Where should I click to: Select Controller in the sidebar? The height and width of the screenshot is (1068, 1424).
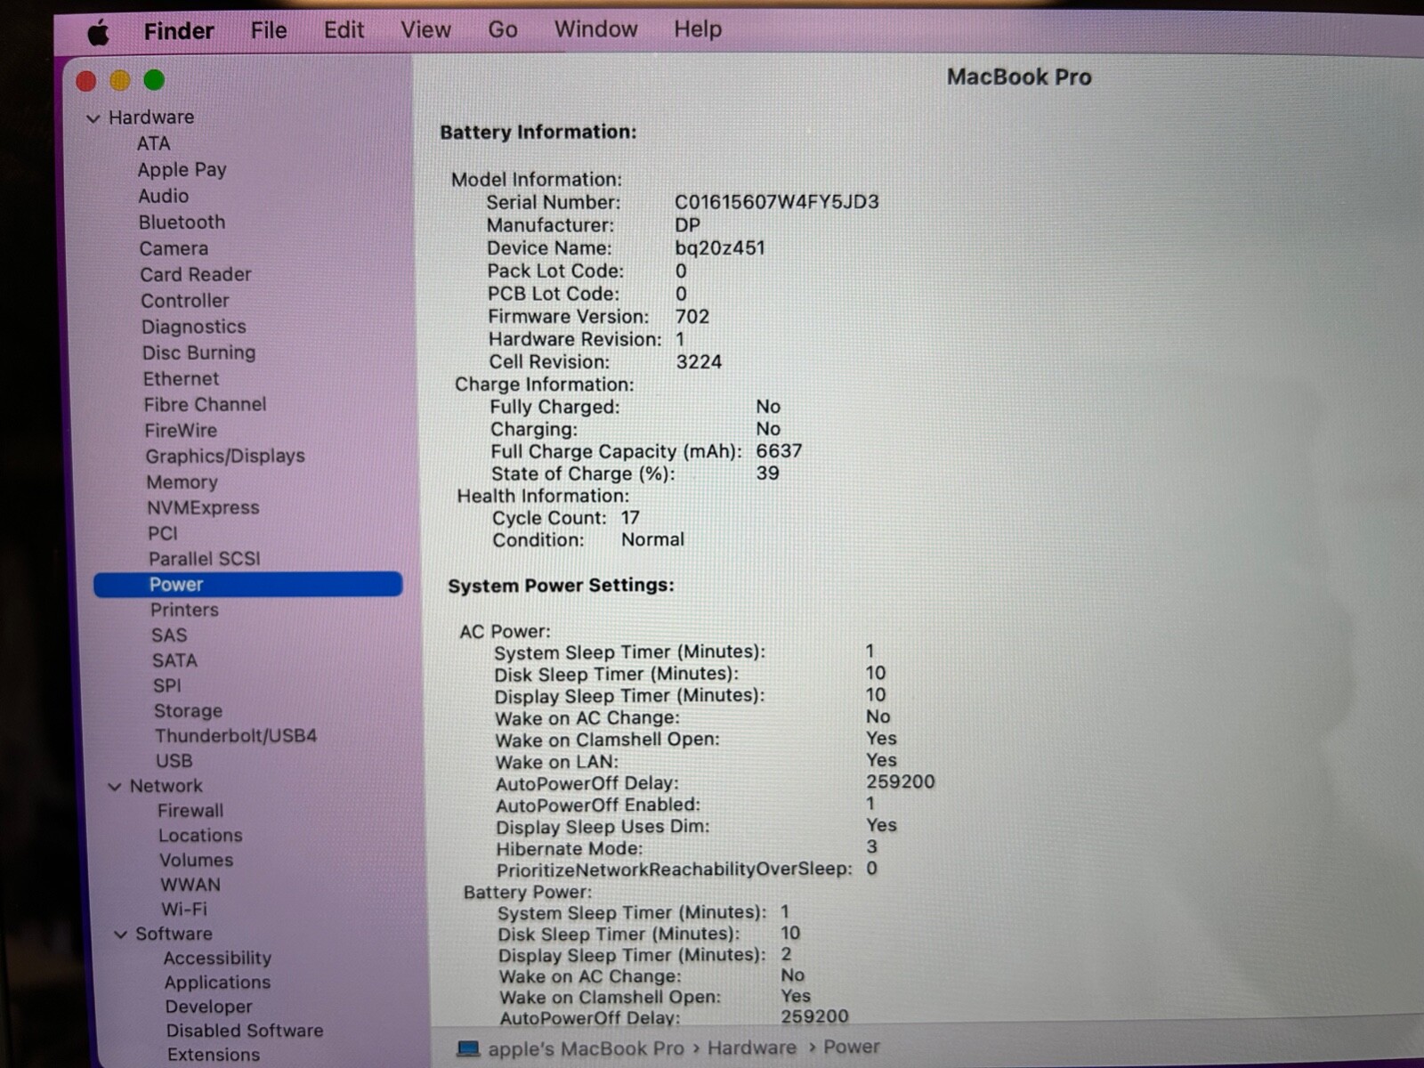[185, 301]
